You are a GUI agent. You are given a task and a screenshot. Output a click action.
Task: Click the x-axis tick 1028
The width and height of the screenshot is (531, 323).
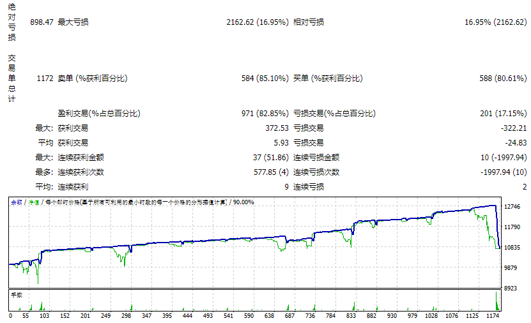tap(431, 316)
